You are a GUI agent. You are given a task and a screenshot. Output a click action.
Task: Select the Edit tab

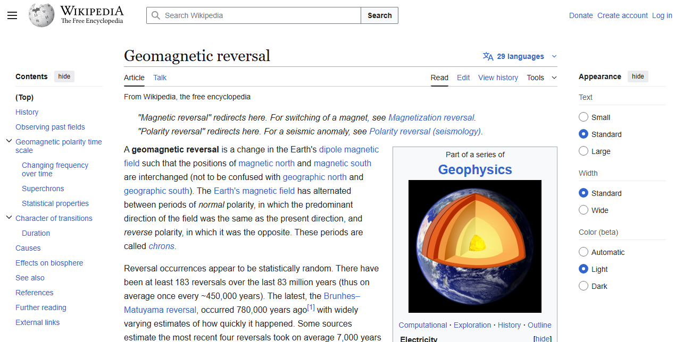tap(463, 78)
